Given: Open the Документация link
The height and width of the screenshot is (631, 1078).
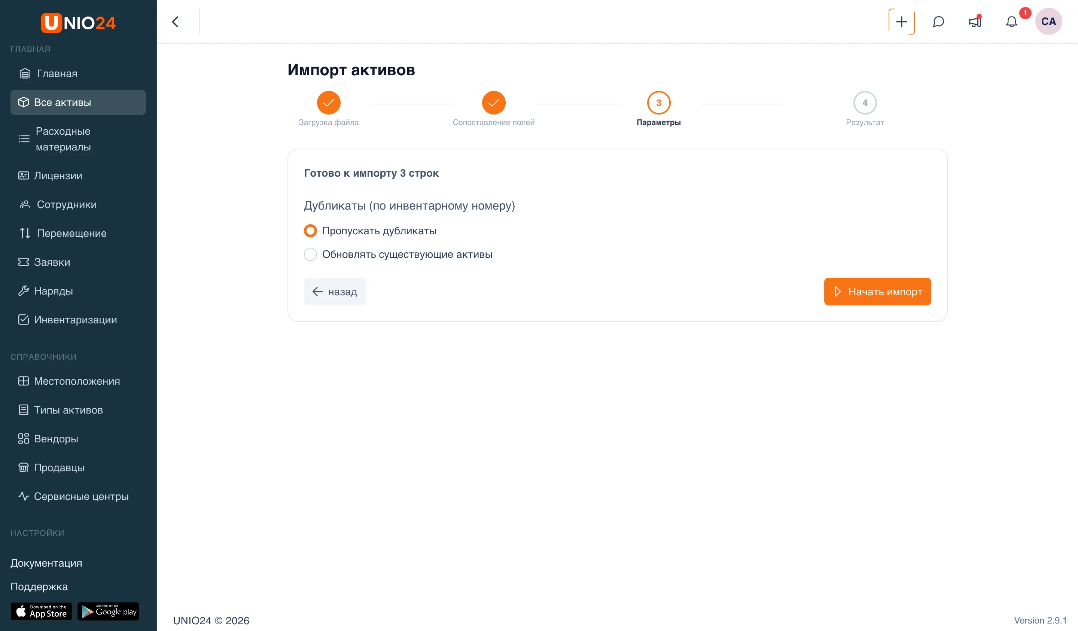Looking at the screenshot, I should (x=46, y=563).
